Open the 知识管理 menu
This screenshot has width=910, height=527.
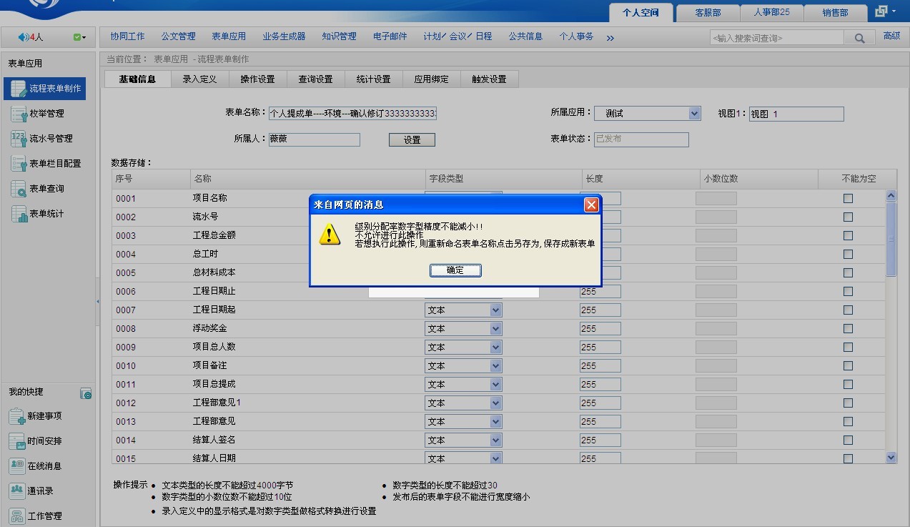pos(339,36)
